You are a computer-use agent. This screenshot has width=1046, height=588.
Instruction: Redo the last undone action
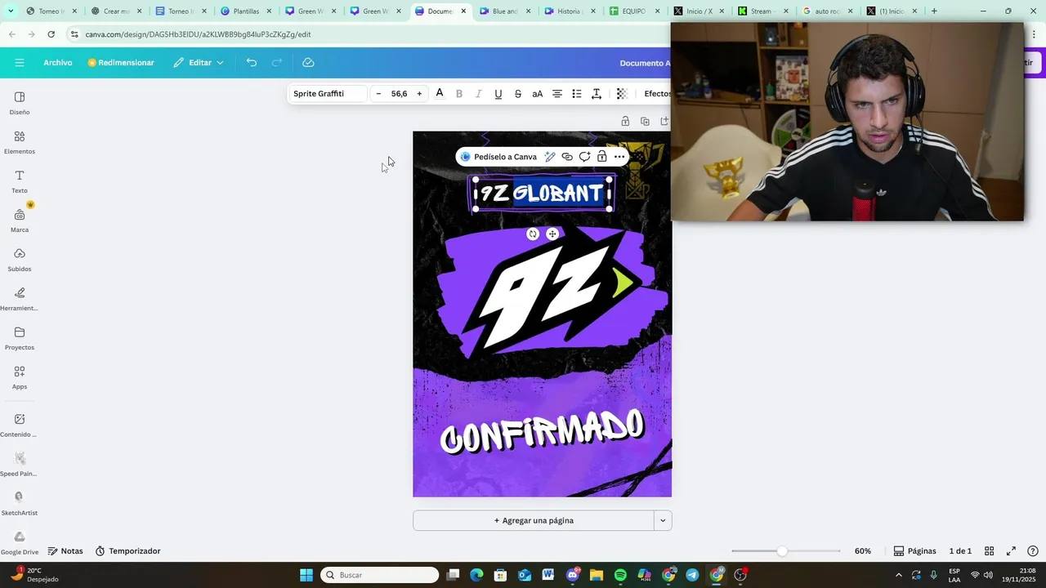[277, 63]
